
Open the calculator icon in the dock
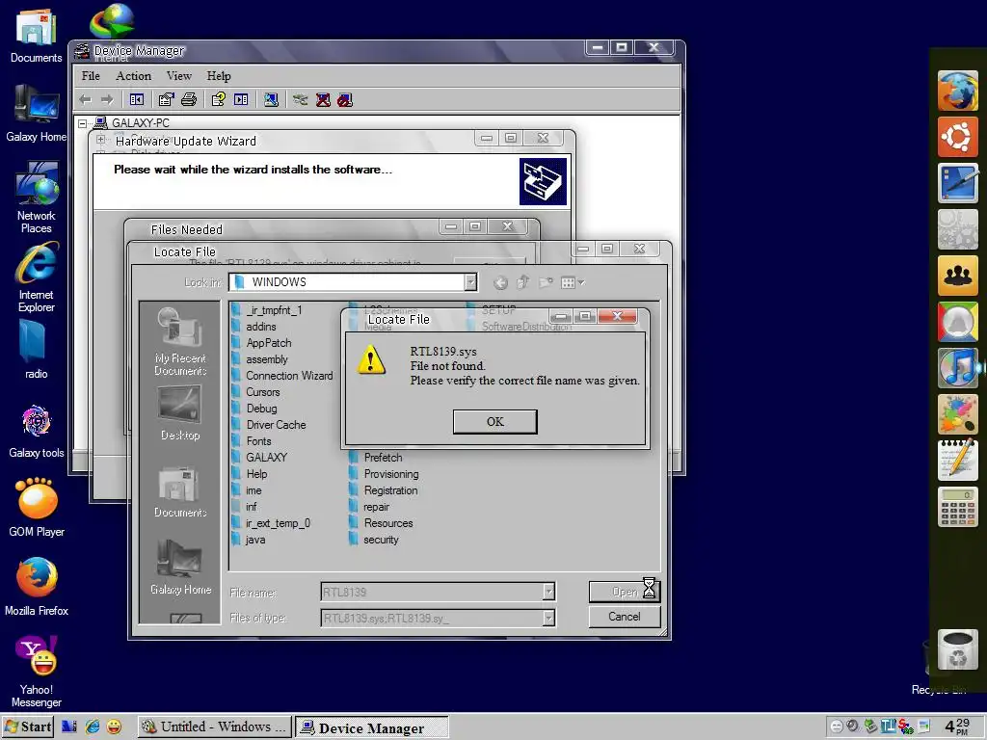[x=957, y=507]
